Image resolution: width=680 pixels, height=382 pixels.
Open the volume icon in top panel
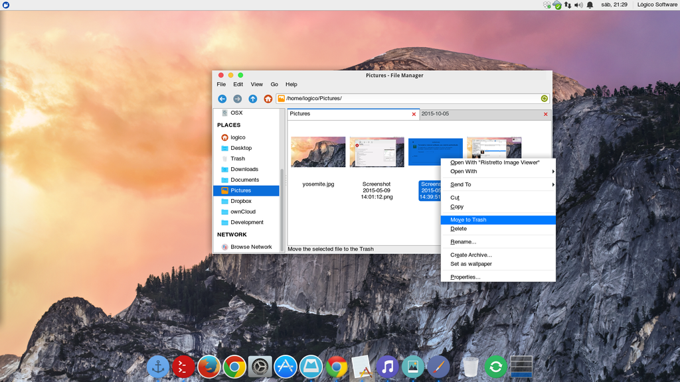578,5
